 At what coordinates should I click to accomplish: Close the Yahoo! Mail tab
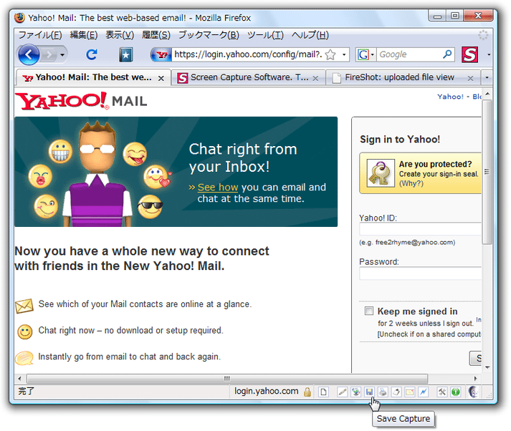coord(161,78)
